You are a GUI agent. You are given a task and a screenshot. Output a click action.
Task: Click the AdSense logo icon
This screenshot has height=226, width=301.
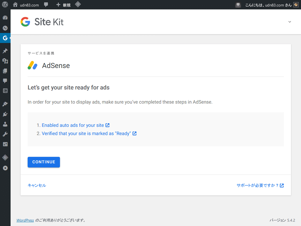pos(32,65)
